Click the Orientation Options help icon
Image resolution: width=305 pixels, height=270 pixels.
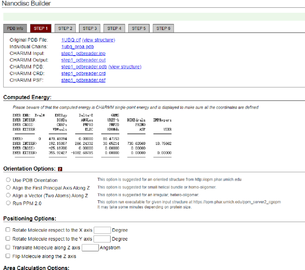click(x=60, y=169)
